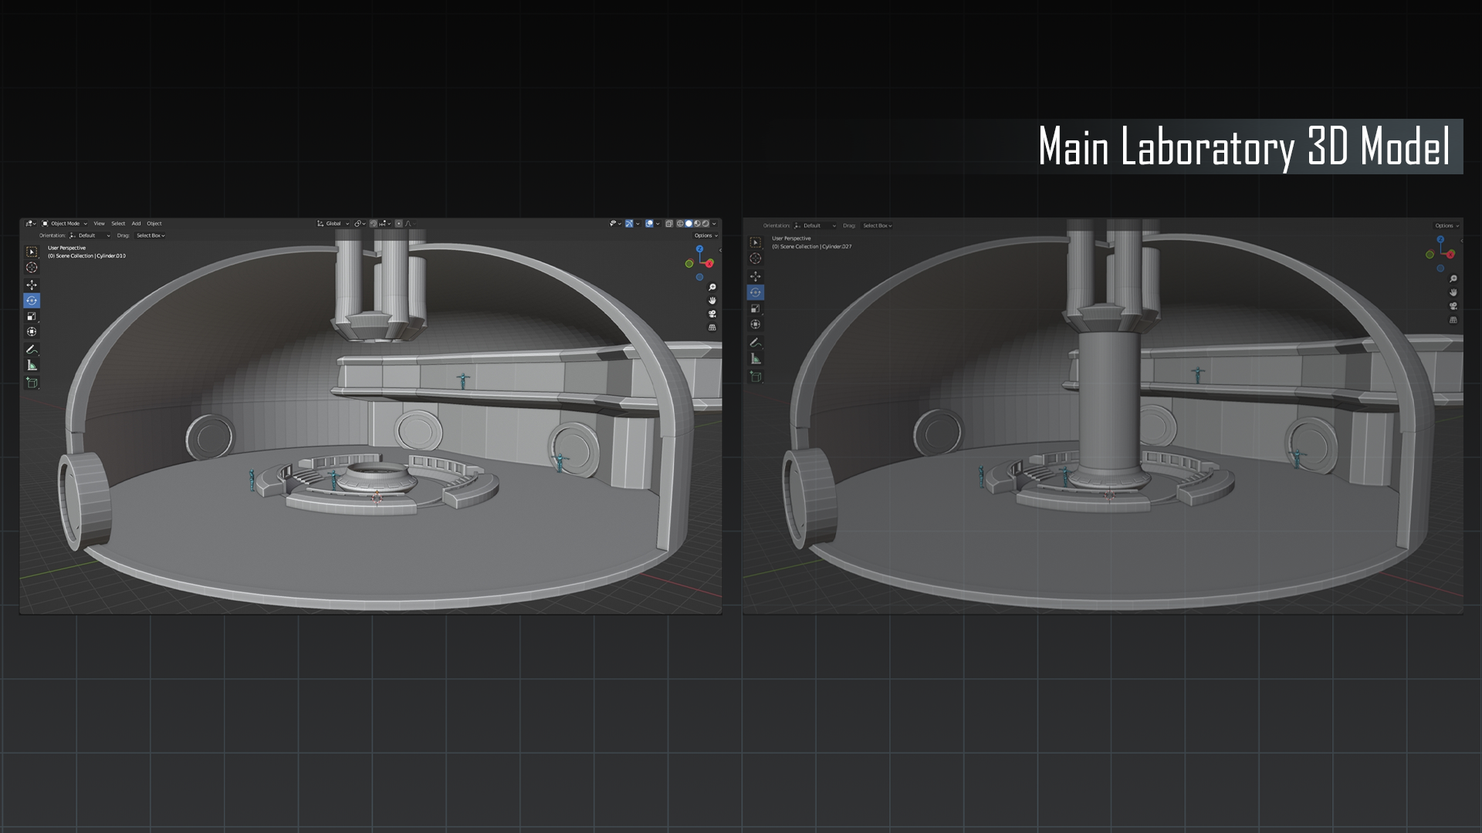Click the Options button in the left viewport
The width and height of the screenshot is (1482, 833).
click(705, 235)
